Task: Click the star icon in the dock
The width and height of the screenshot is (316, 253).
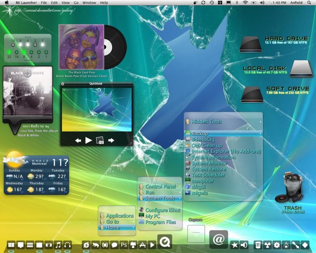Action: 235,245
